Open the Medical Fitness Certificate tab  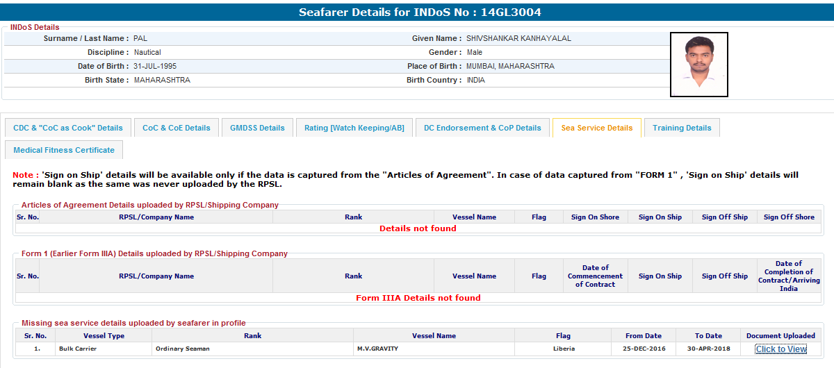point(64,150)
